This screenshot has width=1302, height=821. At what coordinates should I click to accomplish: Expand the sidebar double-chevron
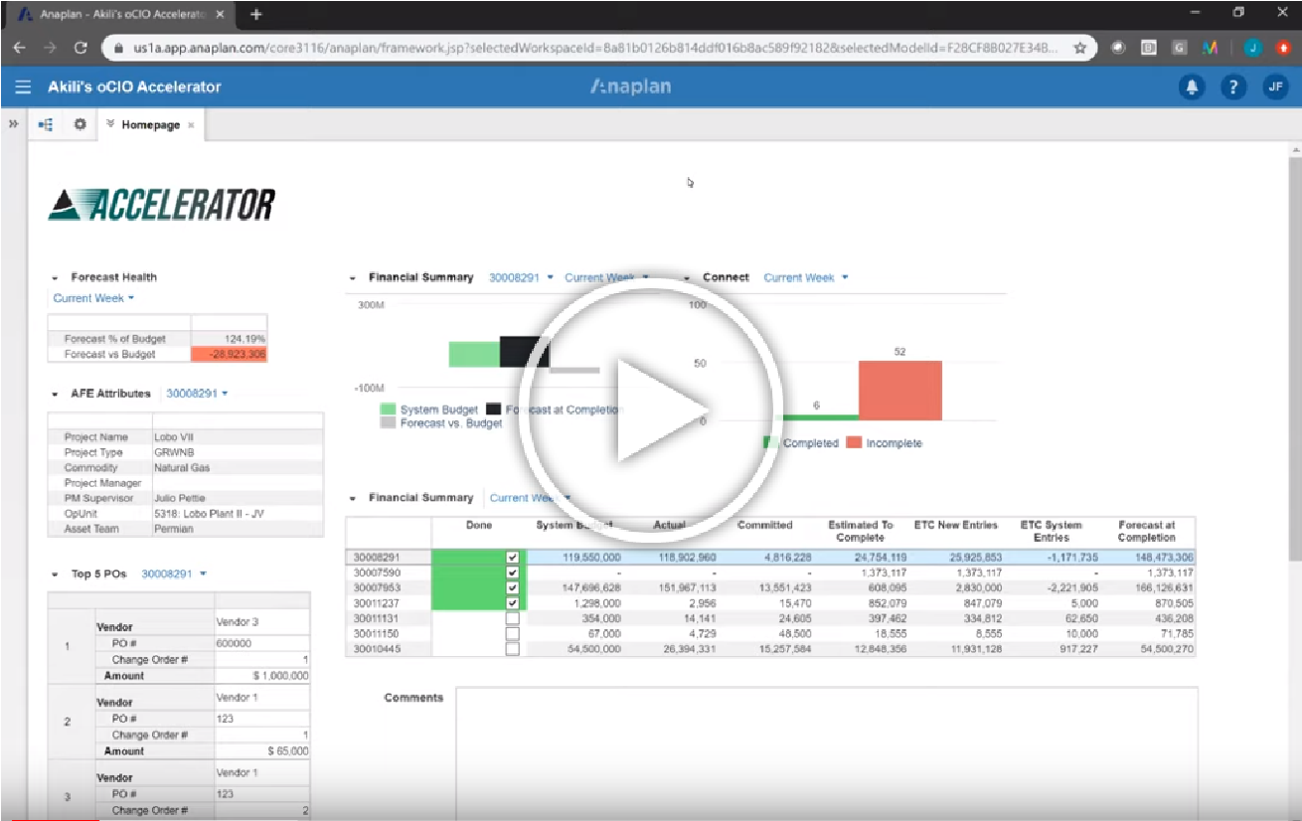[14, 125]
